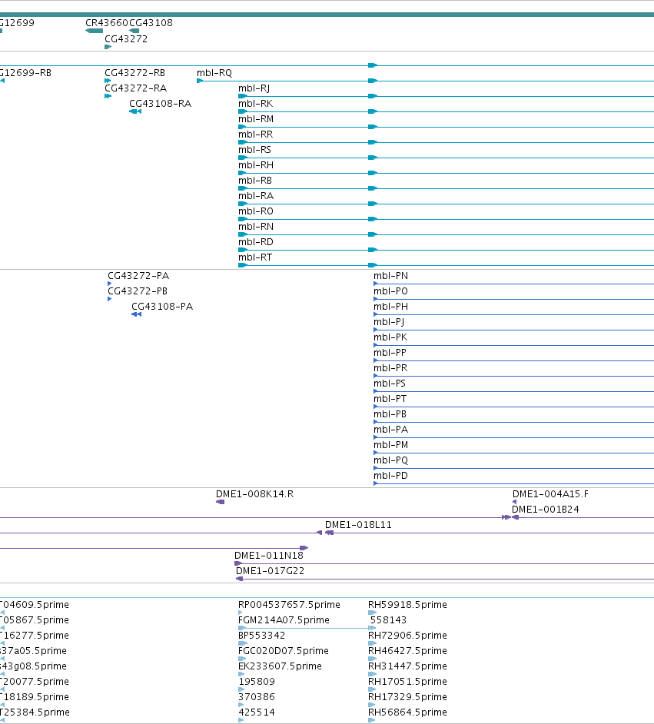Viewport: 654px width, 724px height.
Task: Select BAC clone DME1-011N18
Action: pos(269,556)
